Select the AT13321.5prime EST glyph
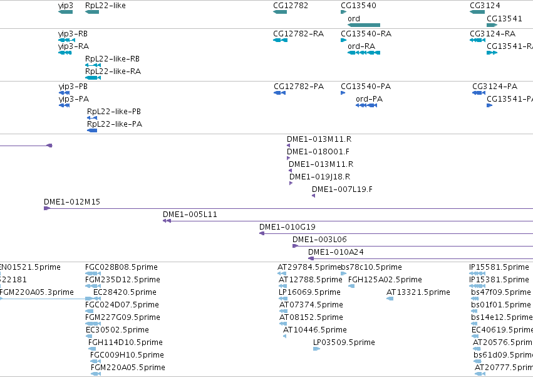The image size is (533, 377). coord(390,299)
